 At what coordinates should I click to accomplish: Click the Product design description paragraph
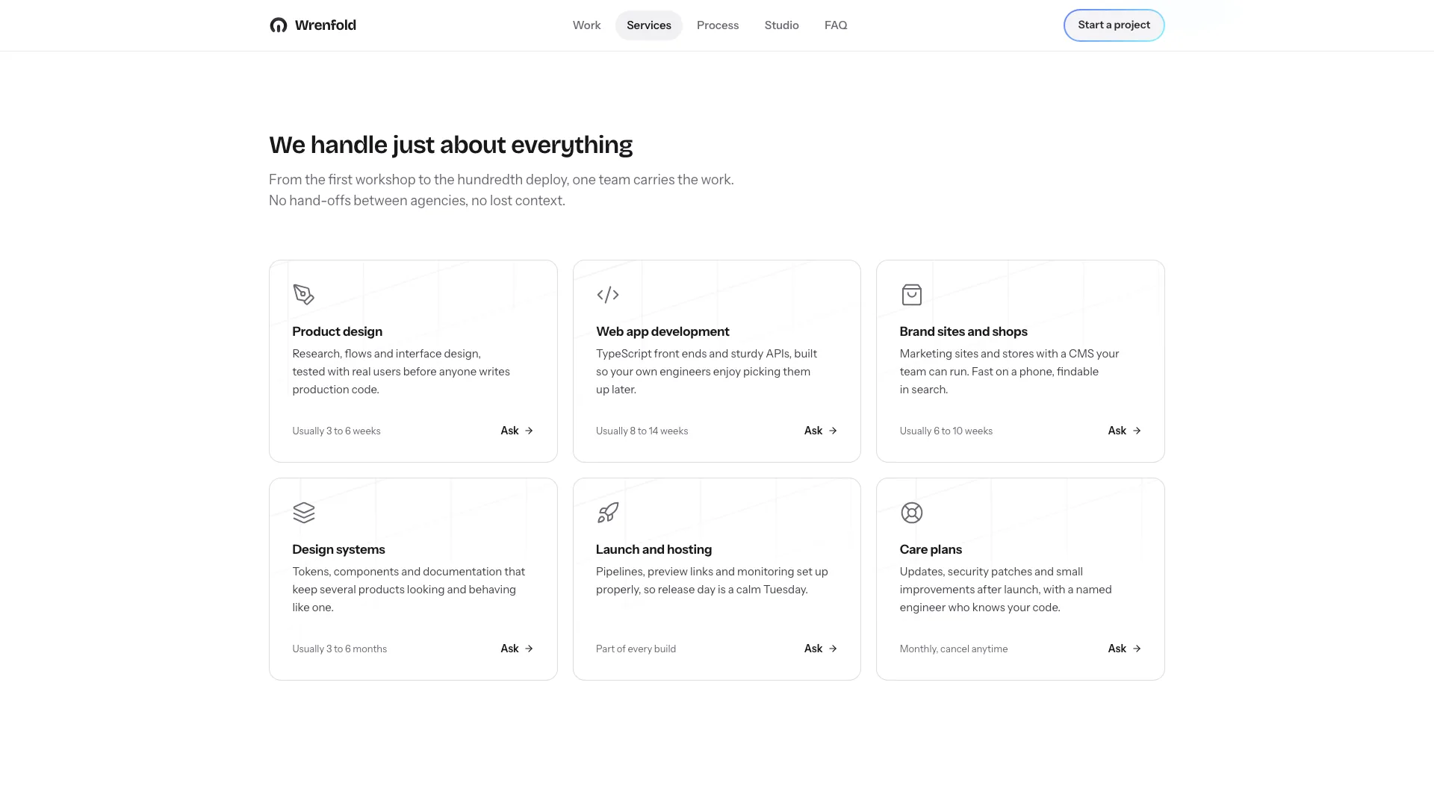(x=401, y=372)
